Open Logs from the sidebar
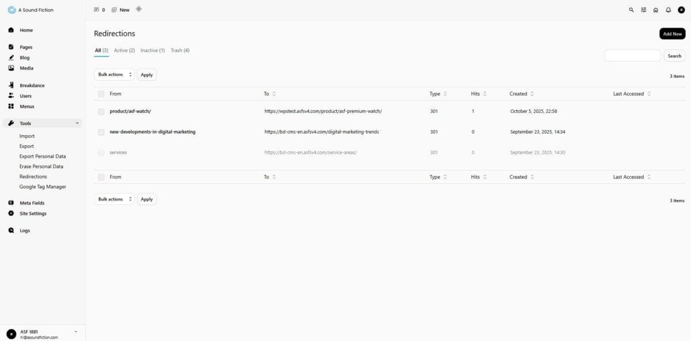Image resolution: width=691 pixels, height=341 pixels. pos(25,230)
